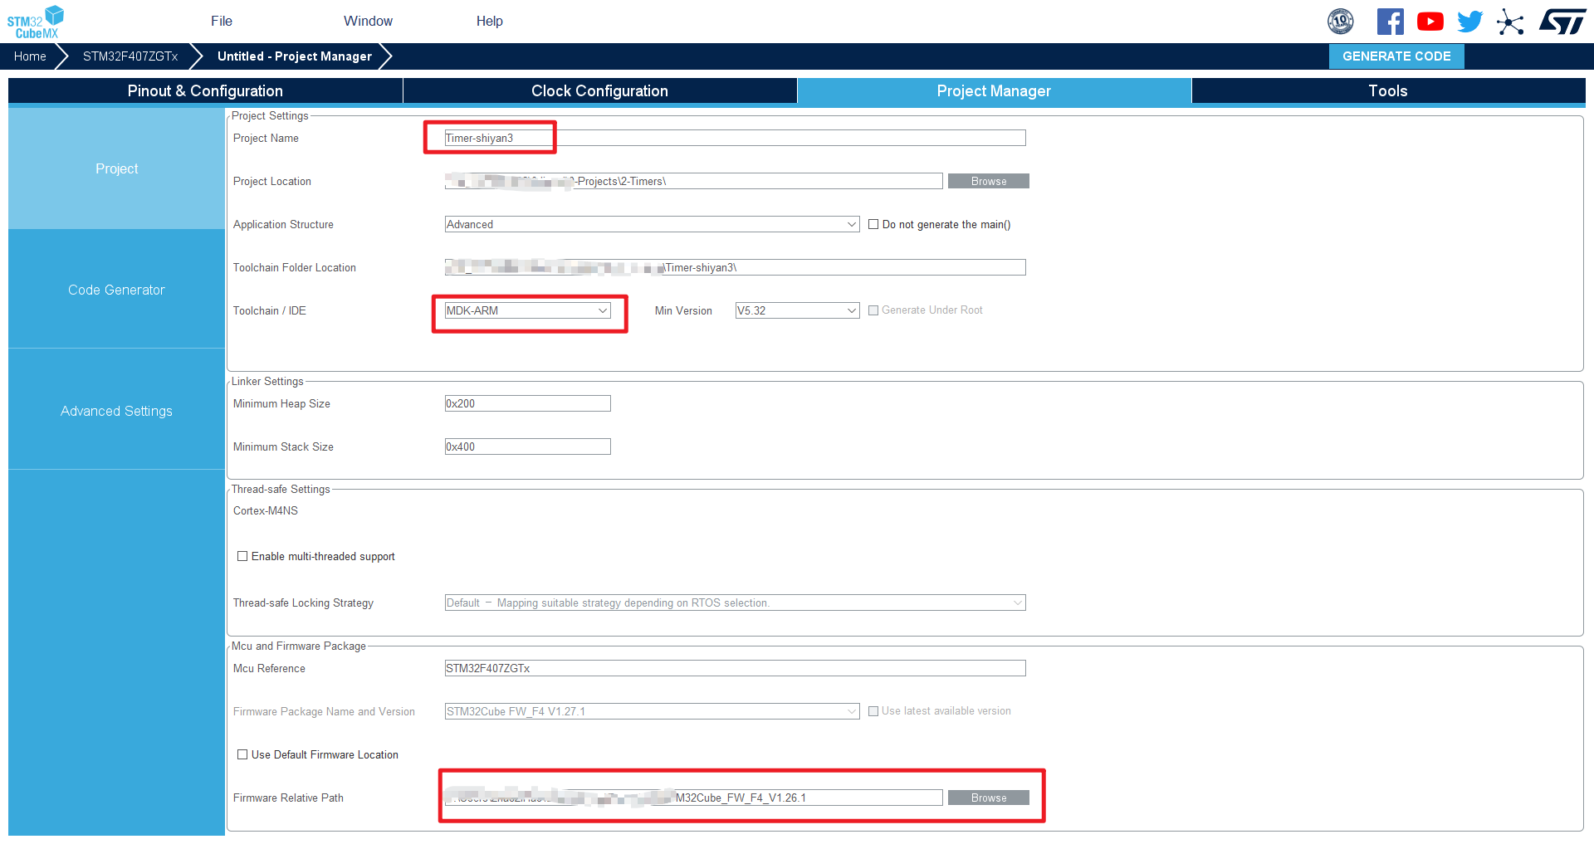This screenshot has height=844, width=1594.
Task: Select the Project side section
Action: (x=116, y=168)
